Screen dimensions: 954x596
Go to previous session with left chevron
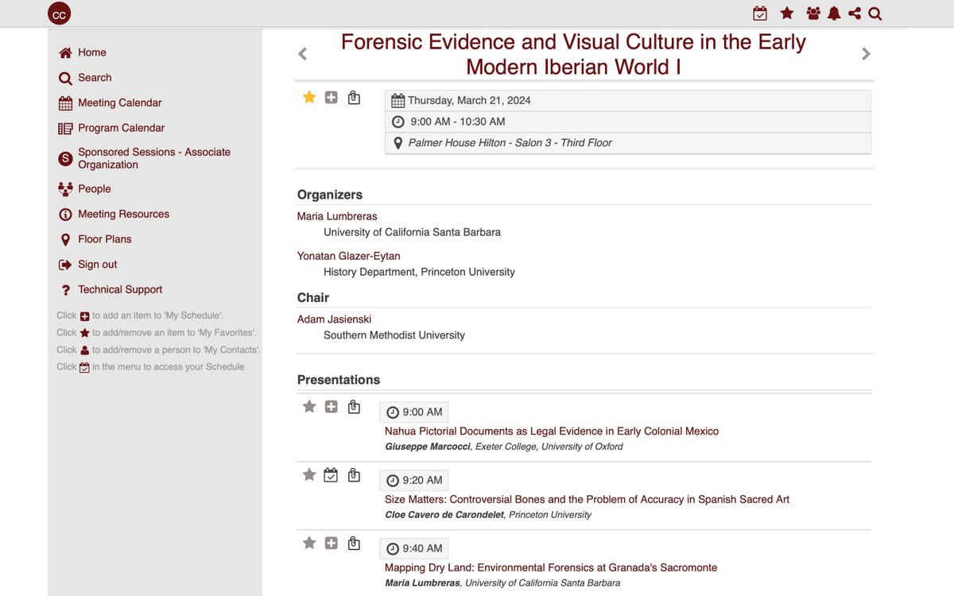(x=302, y=54)
